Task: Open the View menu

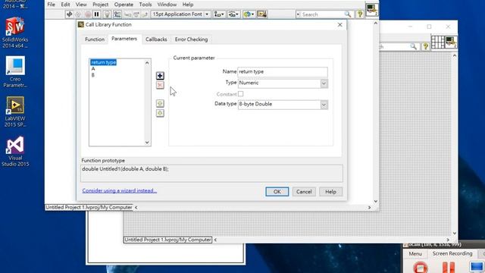Action: (81, 5)
